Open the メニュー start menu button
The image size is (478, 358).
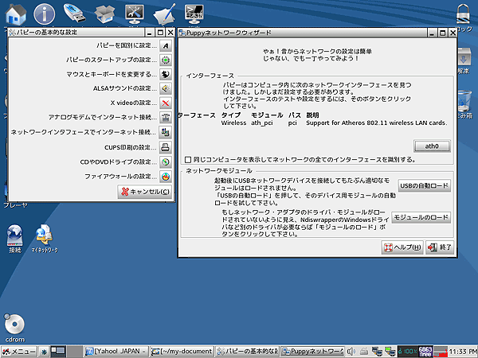[19, 352]
